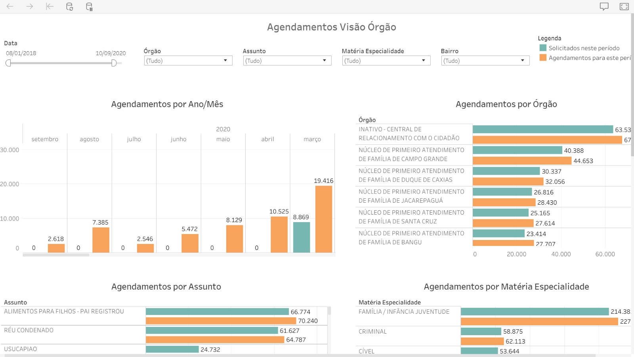Screen dimensions: 634x357
Task: Click the teal Solicitados legend color swatch
Action: point(543,48)
